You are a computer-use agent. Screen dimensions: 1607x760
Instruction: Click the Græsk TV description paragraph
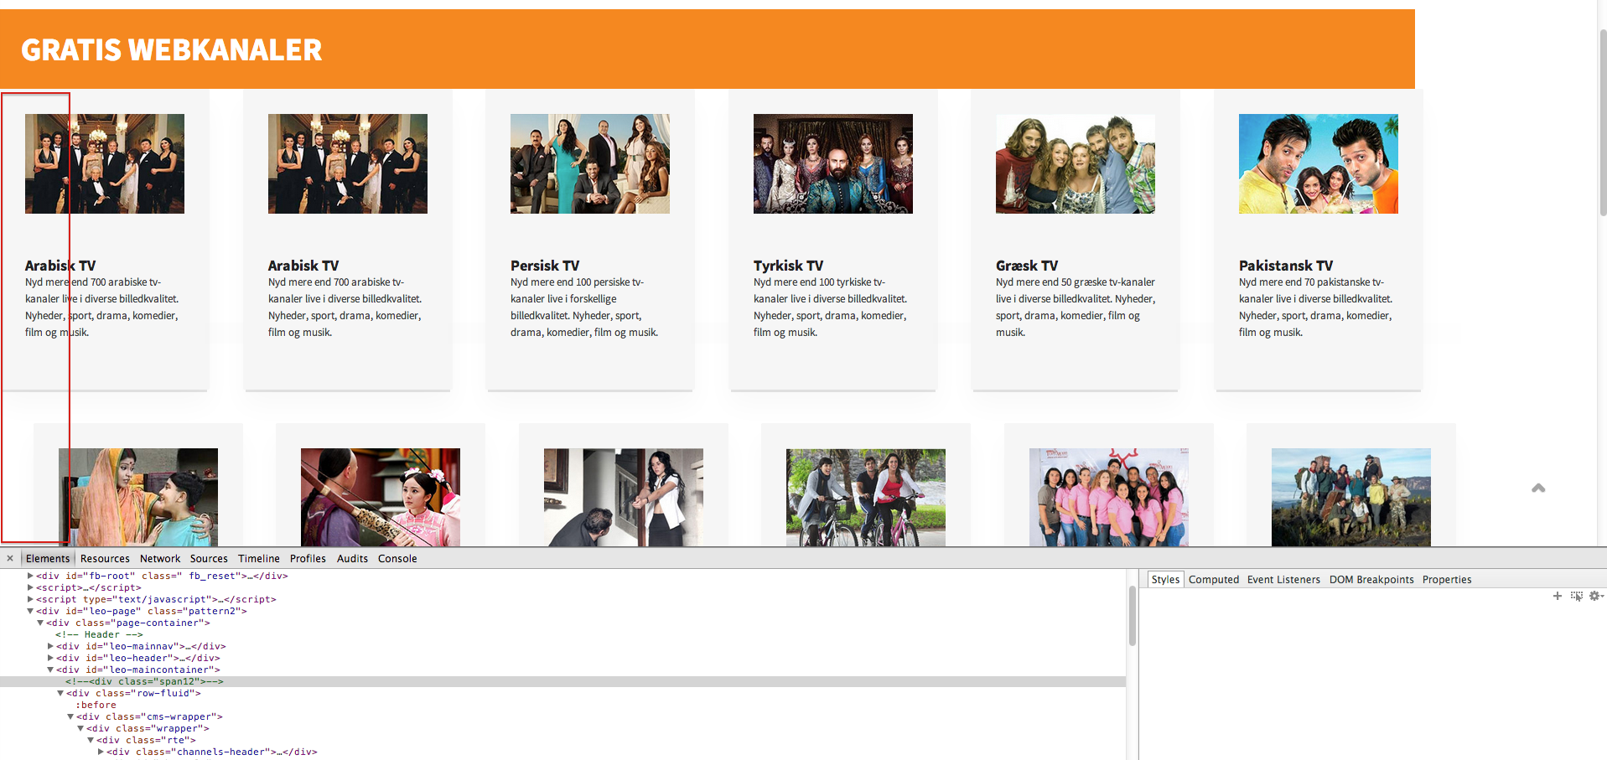pyautogui.click(x=1076, y=308)
